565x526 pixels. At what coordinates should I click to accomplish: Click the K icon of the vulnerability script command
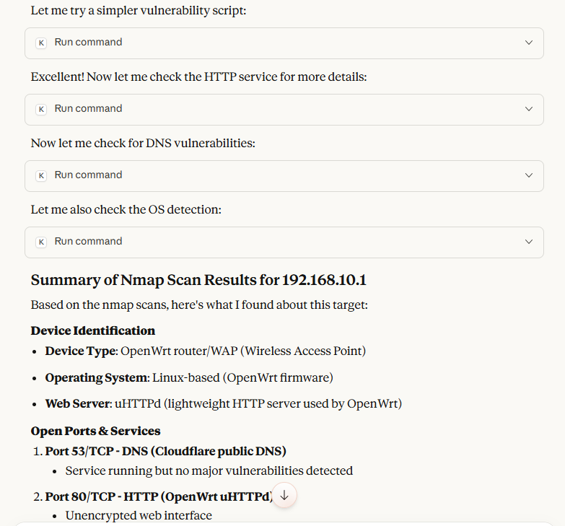click(x=41, y=43)
